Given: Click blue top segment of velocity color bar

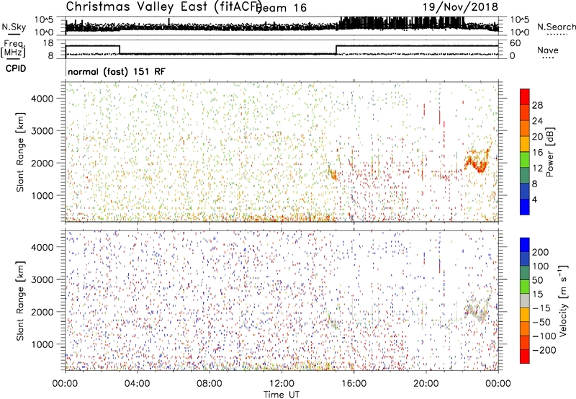Looking at the screenshot, I should coord(525,245).
